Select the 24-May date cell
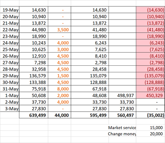Viewport: 165px width, 143px height. pyautogui.click(x=10, y=43)
